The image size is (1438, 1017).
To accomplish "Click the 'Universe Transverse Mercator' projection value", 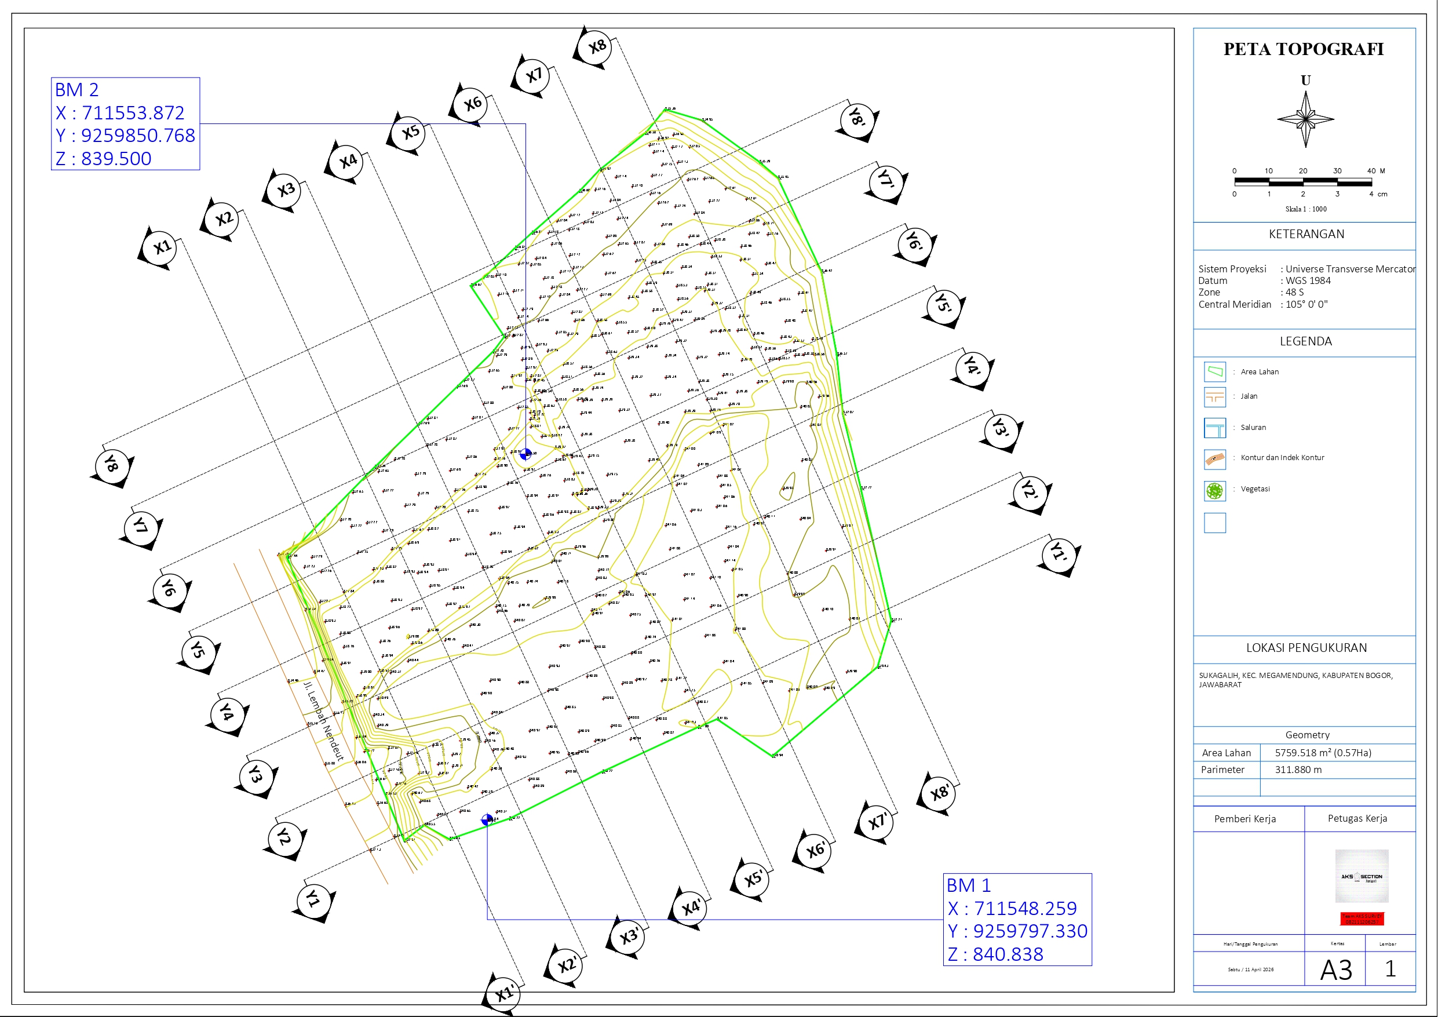I will coord(1351,269).
